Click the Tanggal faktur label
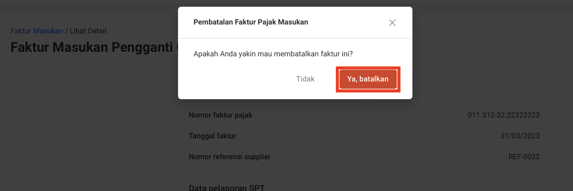 pos(212,136)
